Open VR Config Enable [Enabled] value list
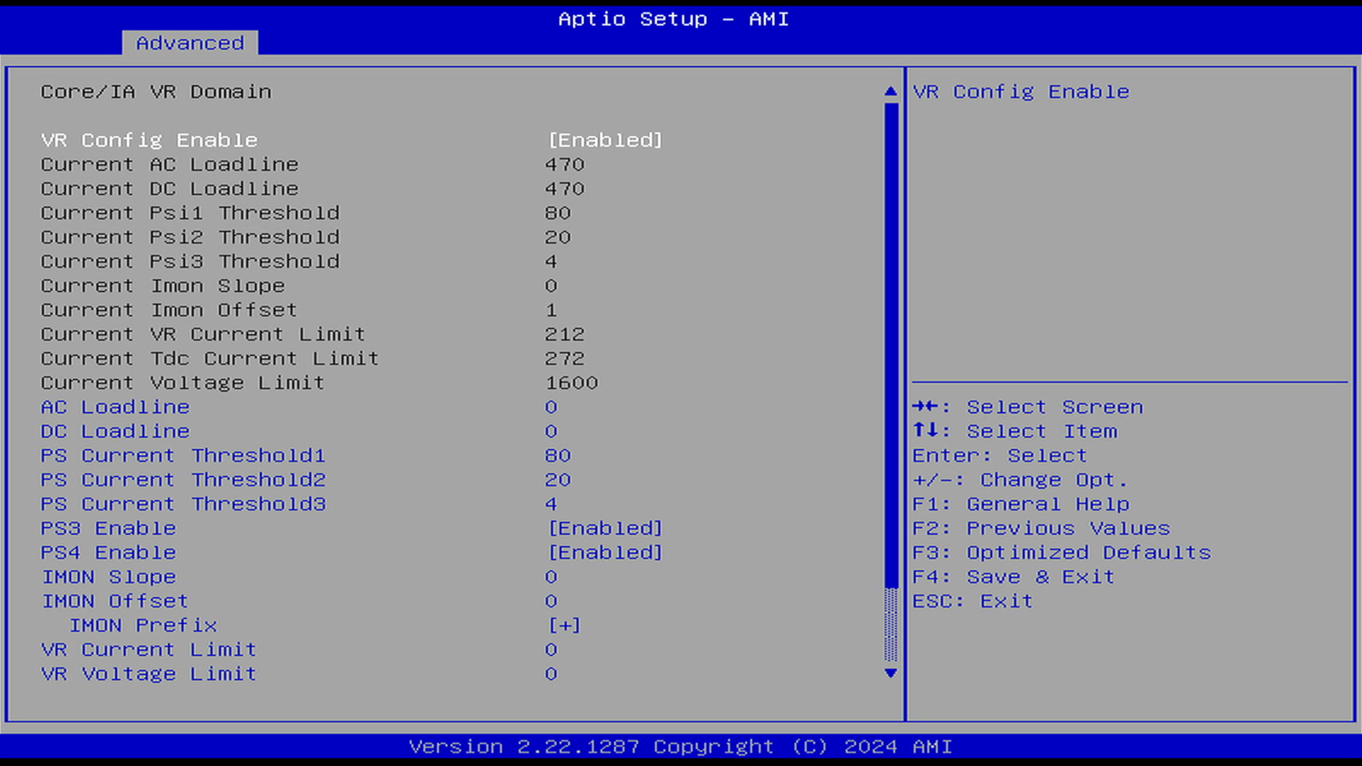Viewport: 1362px width, 766px height. tap(604, 140)
